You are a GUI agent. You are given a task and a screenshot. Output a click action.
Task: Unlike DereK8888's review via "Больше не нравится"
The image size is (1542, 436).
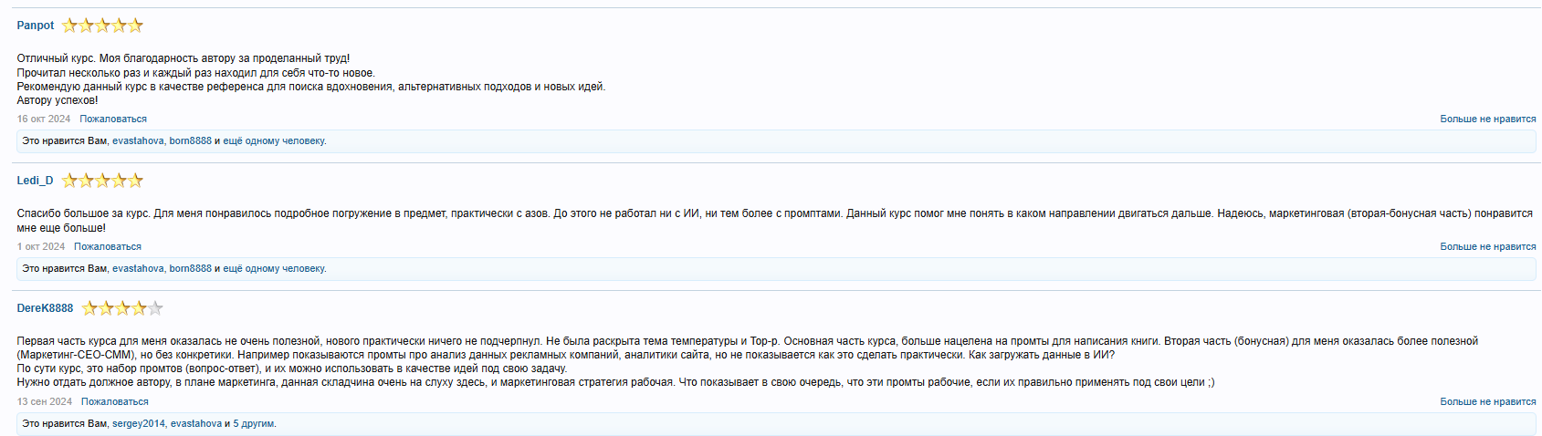(x=1487, y=402)
